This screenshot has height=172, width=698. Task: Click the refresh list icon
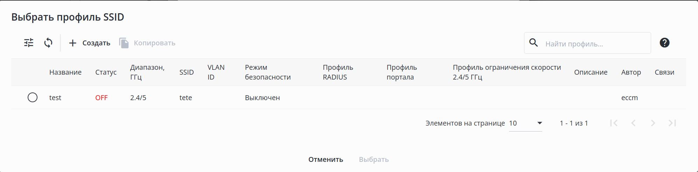(x=48, y=43)
